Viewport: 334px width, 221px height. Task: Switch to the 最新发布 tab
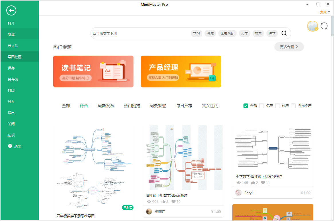106,106
